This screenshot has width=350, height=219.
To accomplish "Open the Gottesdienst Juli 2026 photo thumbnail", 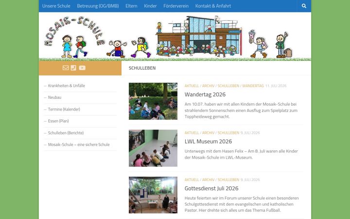I will click(x=153, y=195).
